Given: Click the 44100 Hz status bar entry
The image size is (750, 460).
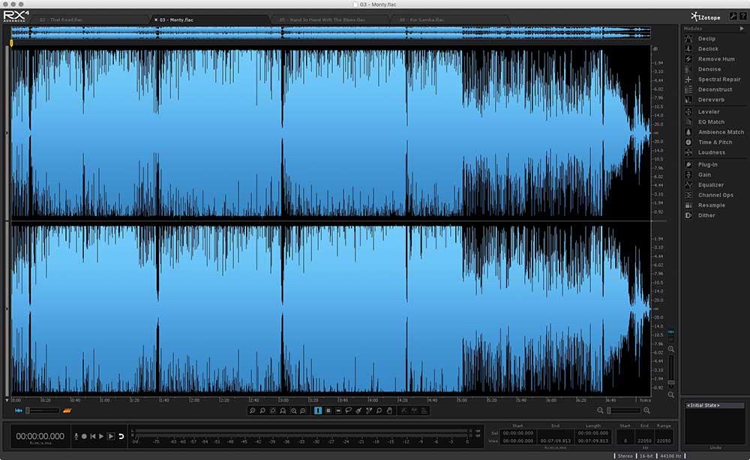Looking at the screenshot, I should tap(670, 456).
